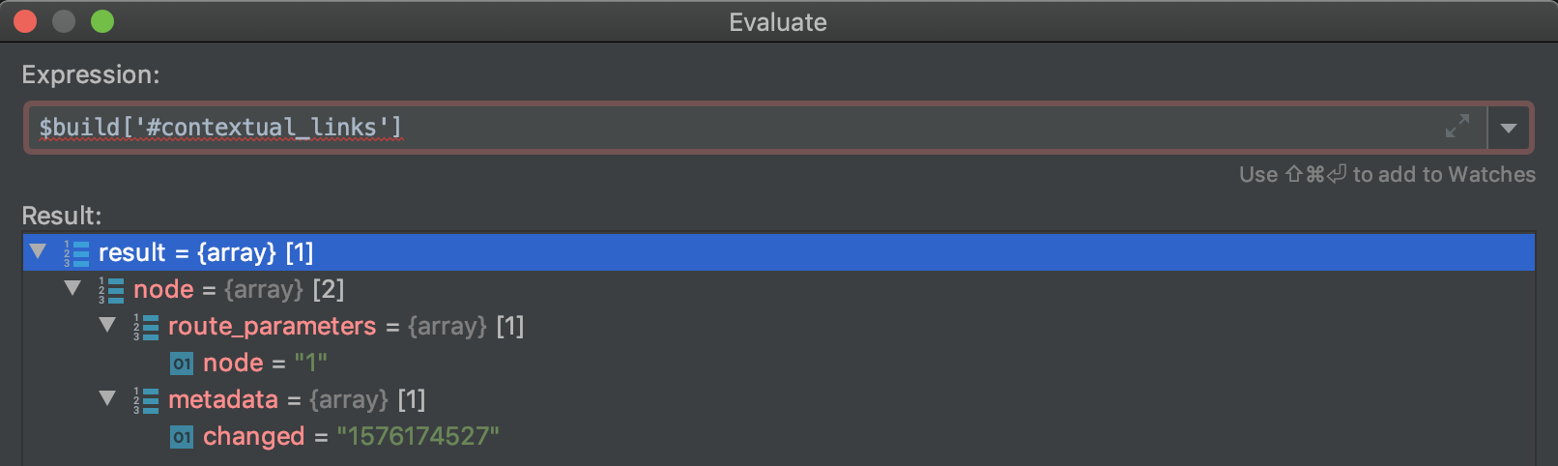
Task: Open the expression history dropdown arrow
Action: (1509, 128)
